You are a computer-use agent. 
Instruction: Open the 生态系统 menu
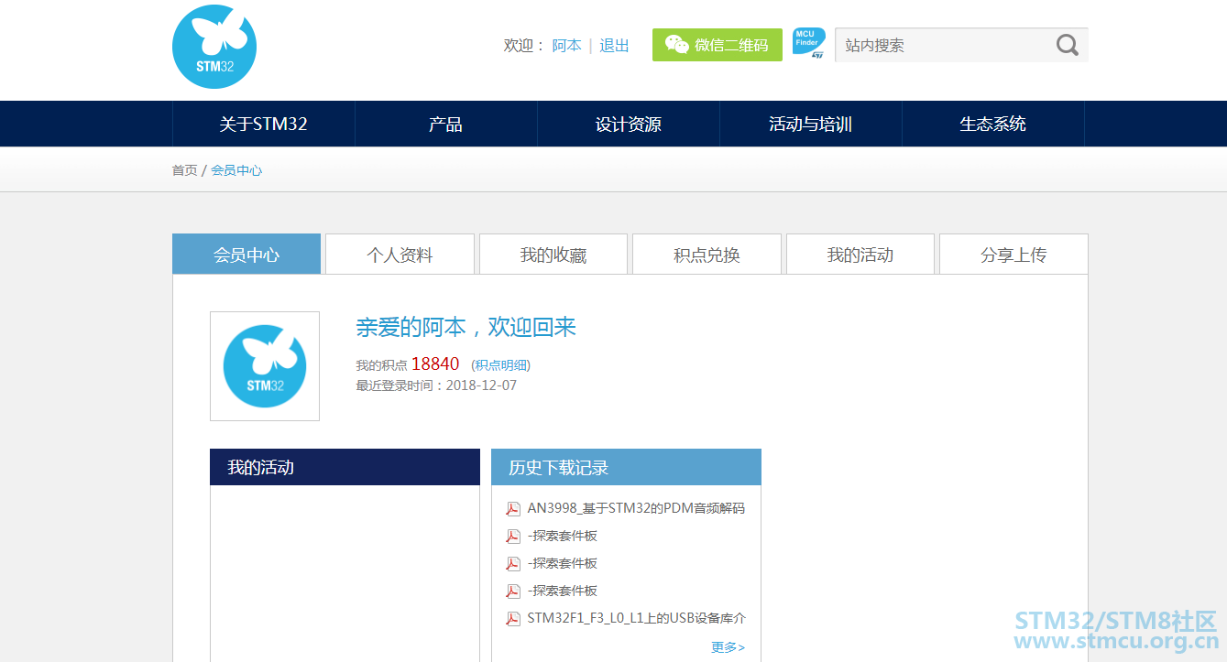pyautogui.click(x=992, y=124)
